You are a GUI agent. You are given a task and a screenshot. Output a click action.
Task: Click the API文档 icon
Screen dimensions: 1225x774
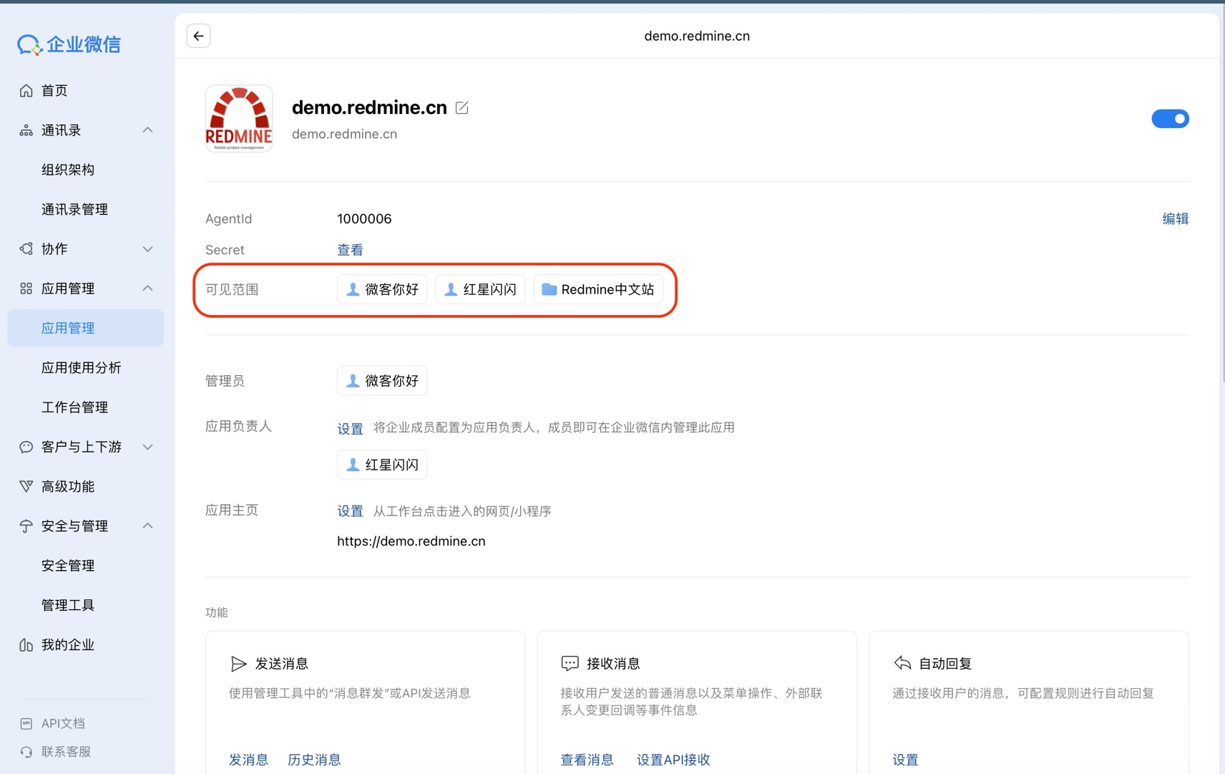pyautogui.click(x=26, y=723)
